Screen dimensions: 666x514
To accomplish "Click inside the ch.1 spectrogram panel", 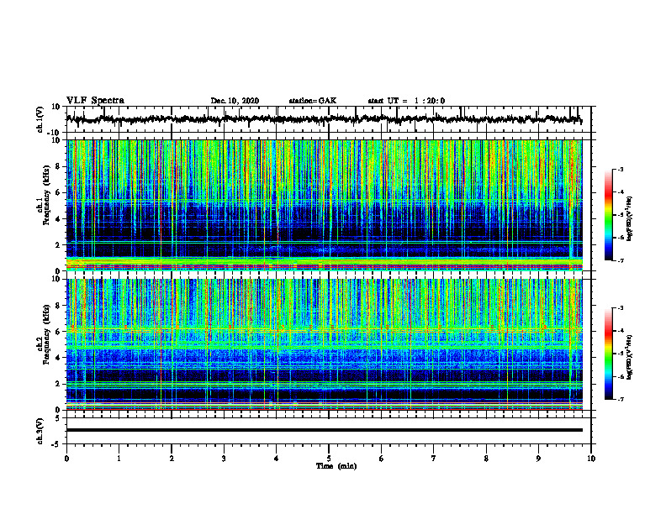I will [324, 205].
